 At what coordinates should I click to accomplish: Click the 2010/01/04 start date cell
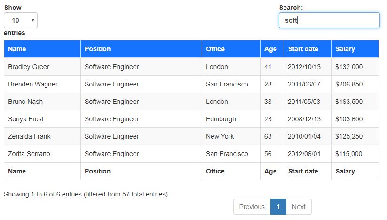[304, 136]
